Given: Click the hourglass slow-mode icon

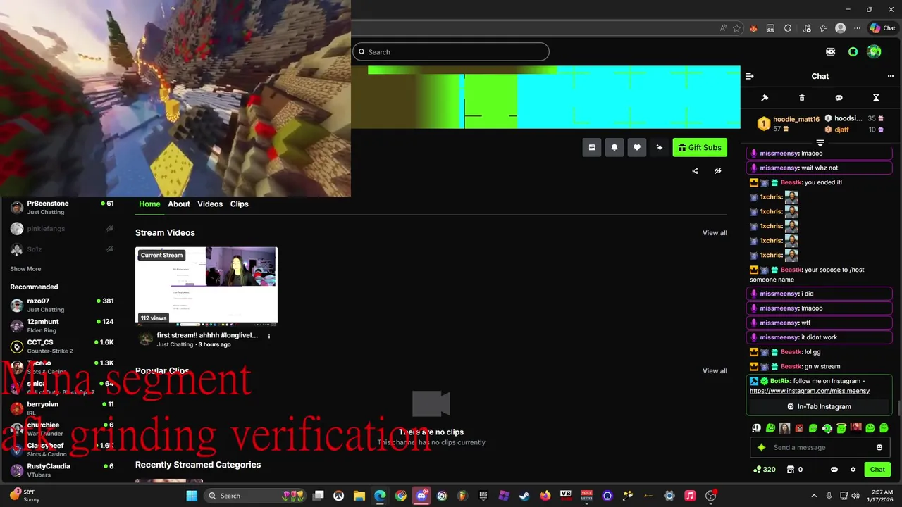Looking at the screenshot, I should (876, 98).
